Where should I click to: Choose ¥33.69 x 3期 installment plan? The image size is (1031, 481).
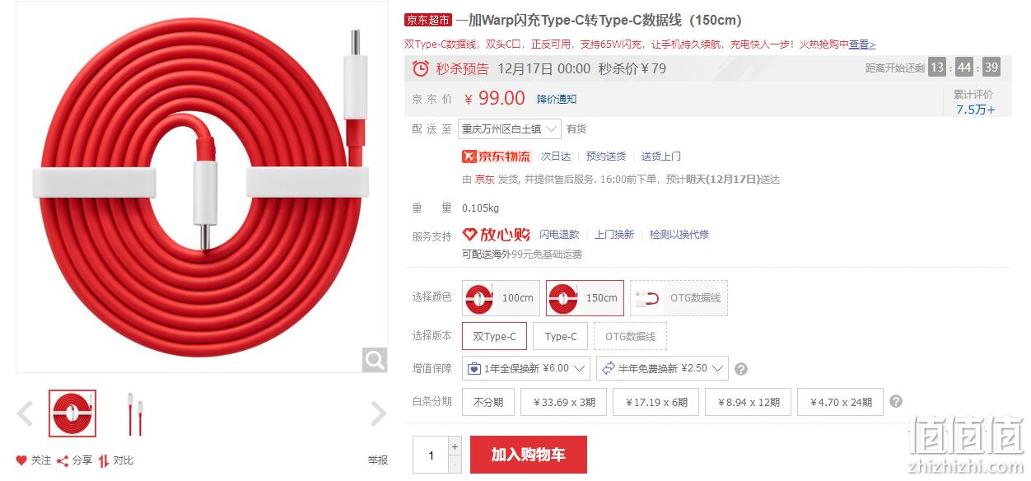click(564, 402)
